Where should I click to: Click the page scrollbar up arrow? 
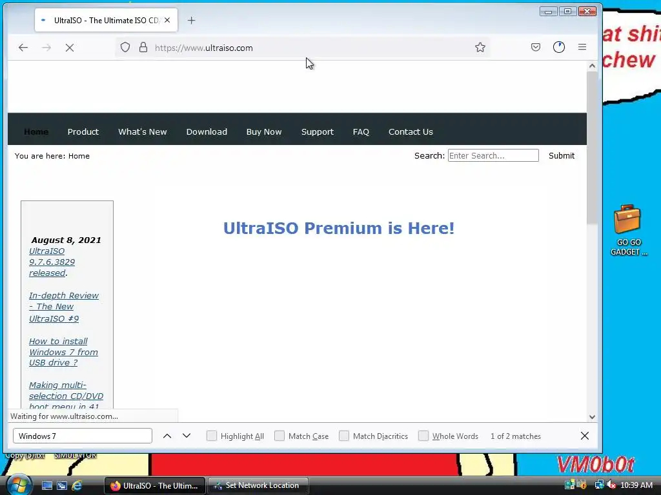[x=592, y=66]
